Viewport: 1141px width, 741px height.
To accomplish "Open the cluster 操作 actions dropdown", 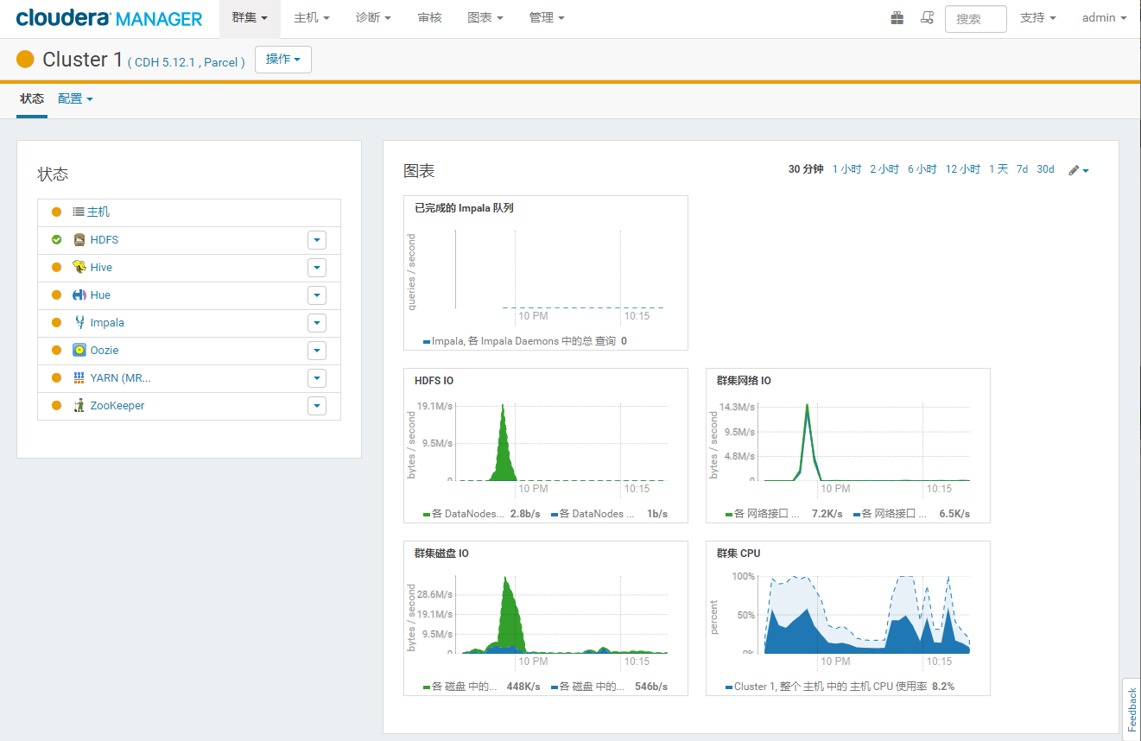I will point(283,60).
